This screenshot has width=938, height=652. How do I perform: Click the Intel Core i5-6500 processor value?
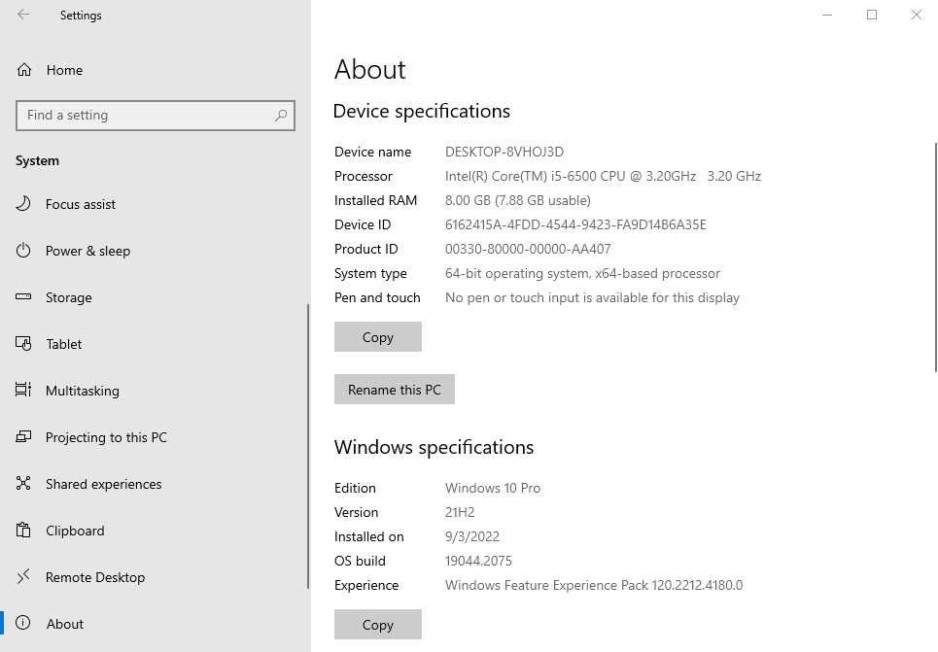coord(603,177)
